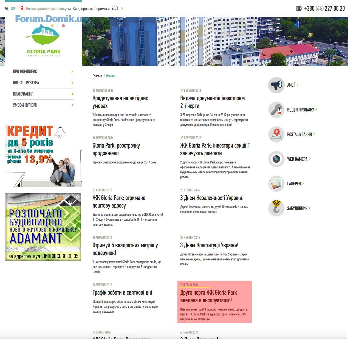Click the Акції sidebar label

click(291, 85)
